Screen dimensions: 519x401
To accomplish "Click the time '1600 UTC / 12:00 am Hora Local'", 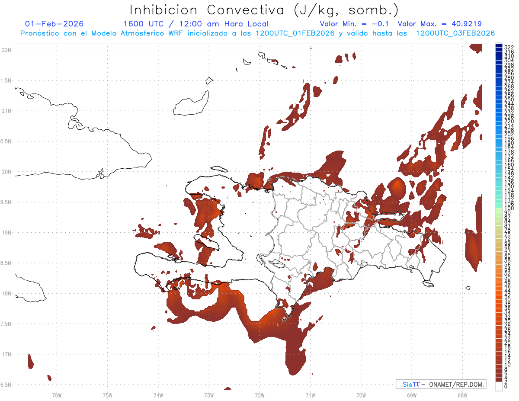I will click(196, 24).
